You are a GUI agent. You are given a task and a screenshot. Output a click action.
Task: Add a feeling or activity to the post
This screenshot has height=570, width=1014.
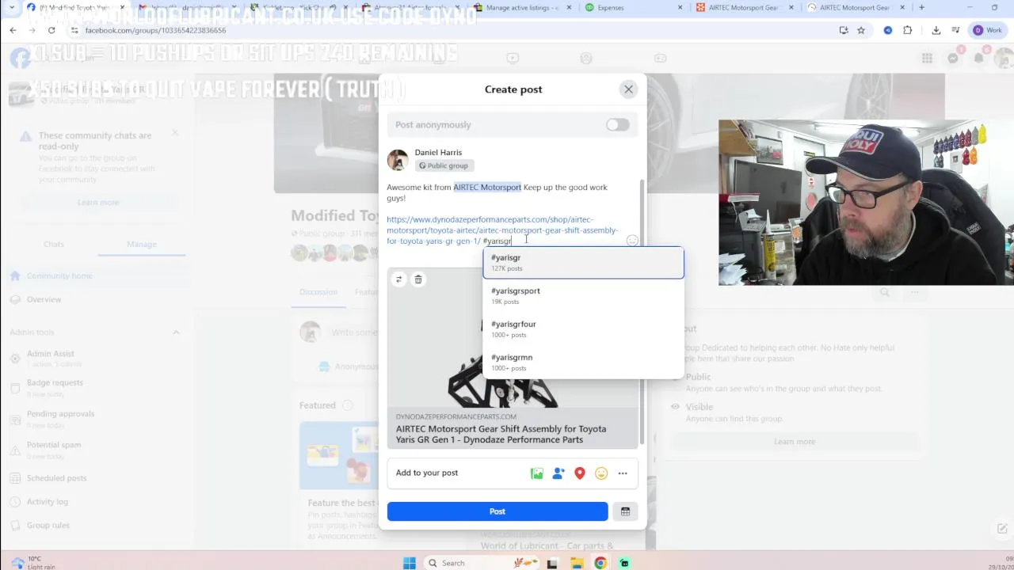point(601,473)
